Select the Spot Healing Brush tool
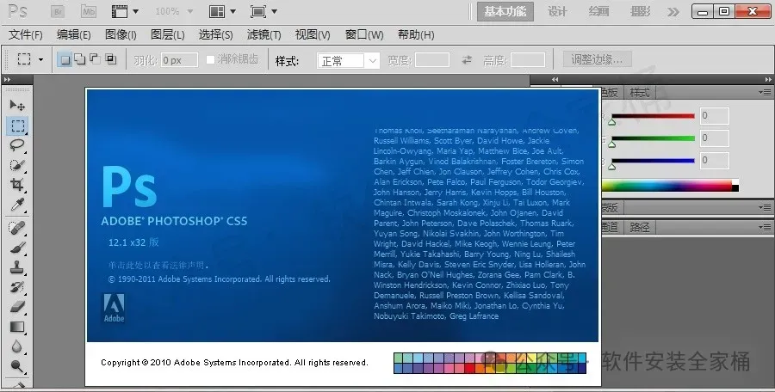 click(17, 228)
